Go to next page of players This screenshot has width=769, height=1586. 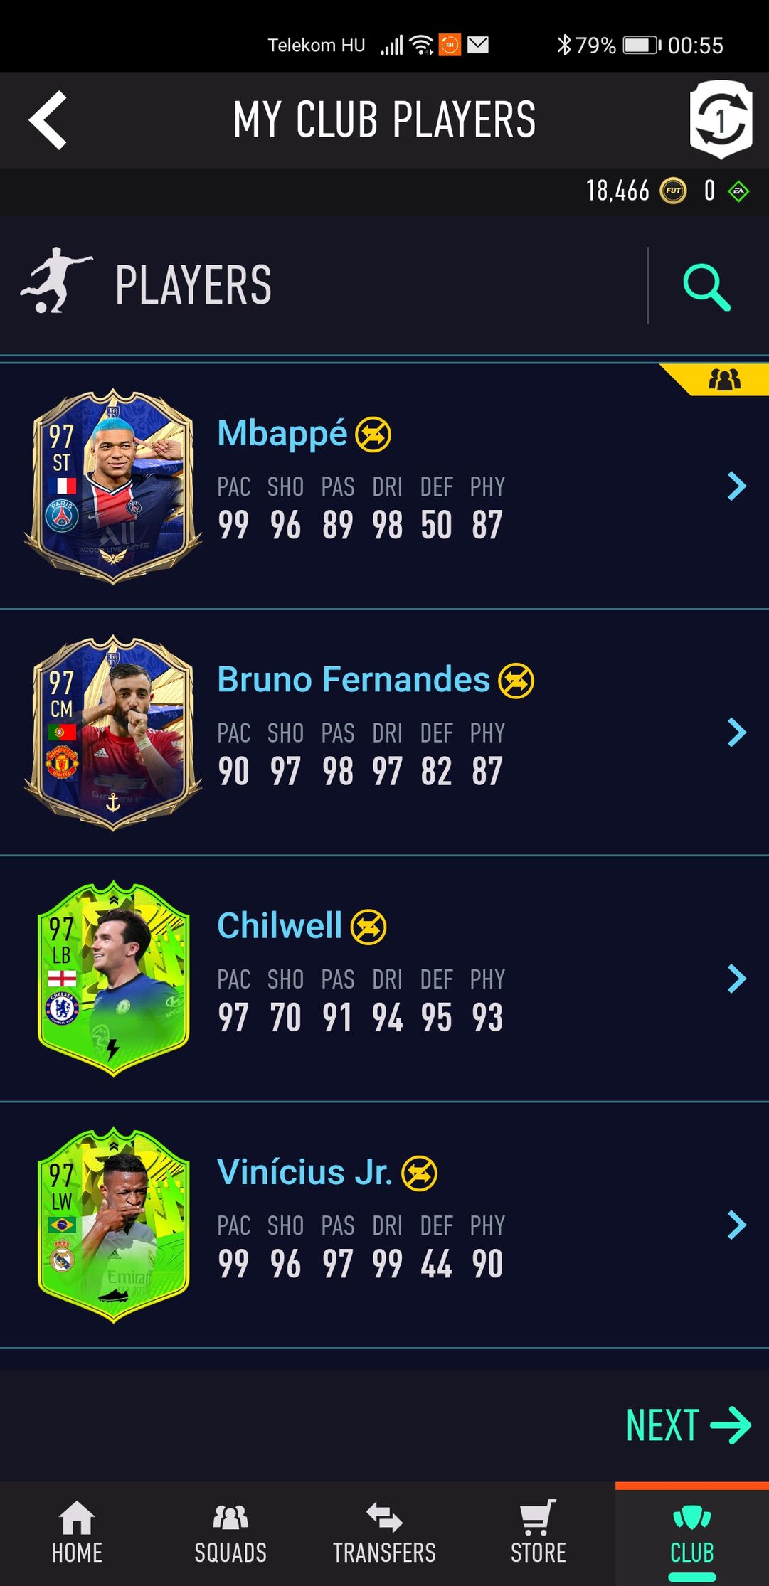click(x=688, y=1425)
